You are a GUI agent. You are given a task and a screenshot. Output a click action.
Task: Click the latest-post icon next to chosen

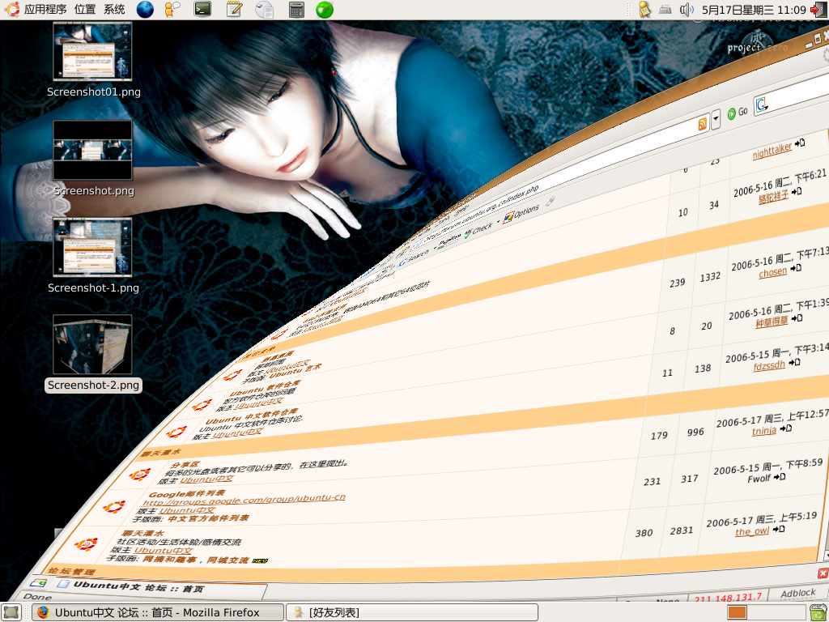point(796,269)
